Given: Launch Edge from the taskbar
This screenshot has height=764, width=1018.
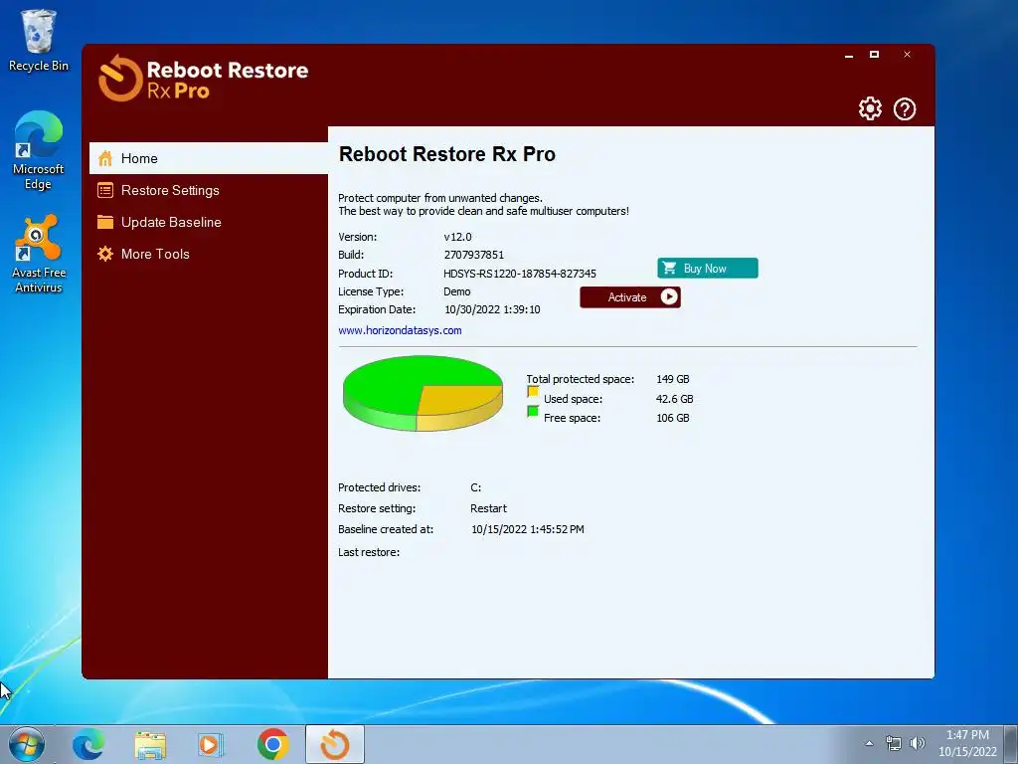Looking at the screenshot, I should coord(88,744).
